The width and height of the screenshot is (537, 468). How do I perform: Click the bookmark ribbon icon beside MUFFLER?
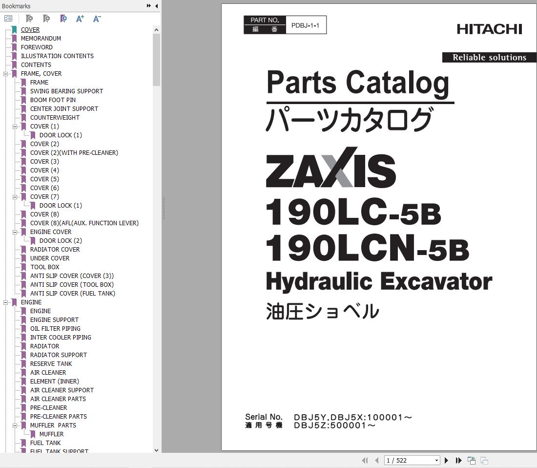click(x=33, y=434)
